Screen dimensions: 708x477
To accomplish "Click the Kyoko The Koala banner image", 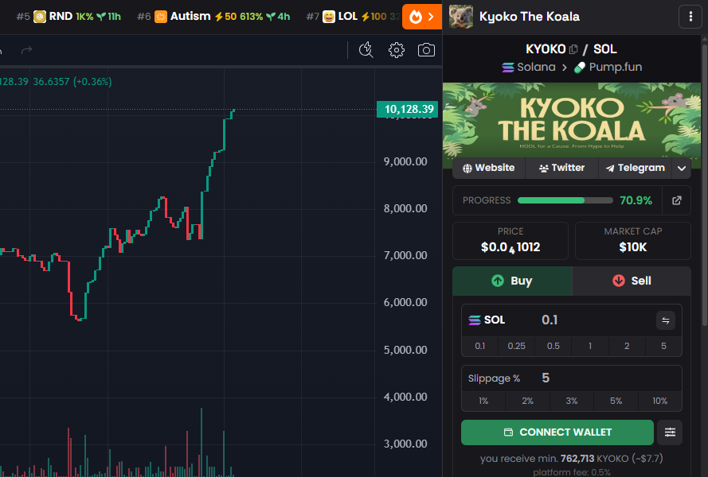I will click(x=572, y=120).
